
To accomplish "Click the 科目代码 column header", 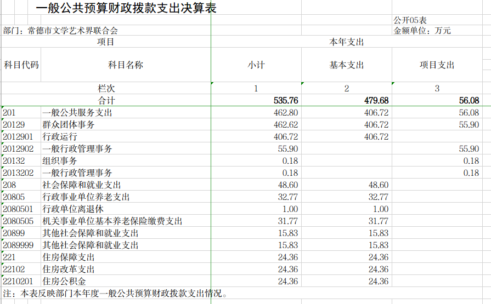I will 21,65.
